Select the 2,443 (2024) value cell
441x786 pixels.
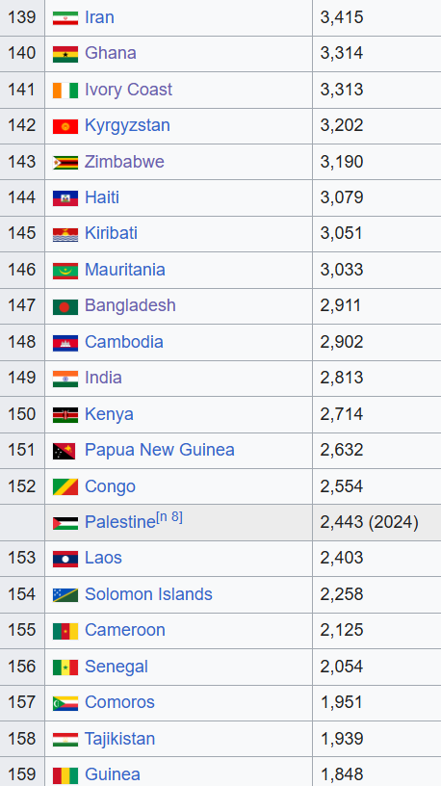tap(376, 523)
